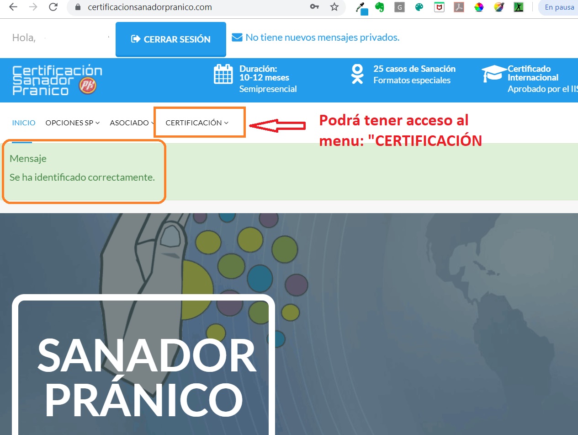Click the Certificación Sanador Pranico logo
This screenshot has width=578, height=435.
point(57,80)
